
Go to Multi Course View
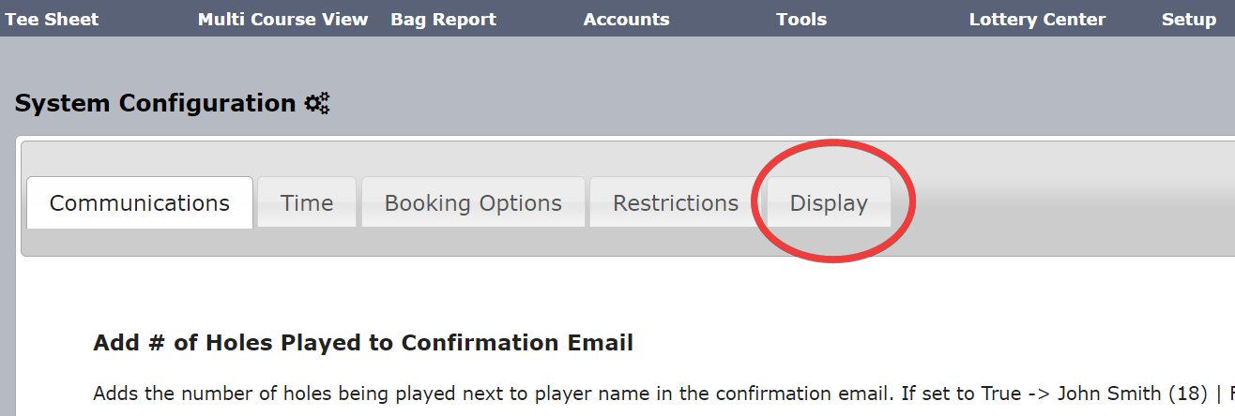click(x=282, y=19)
